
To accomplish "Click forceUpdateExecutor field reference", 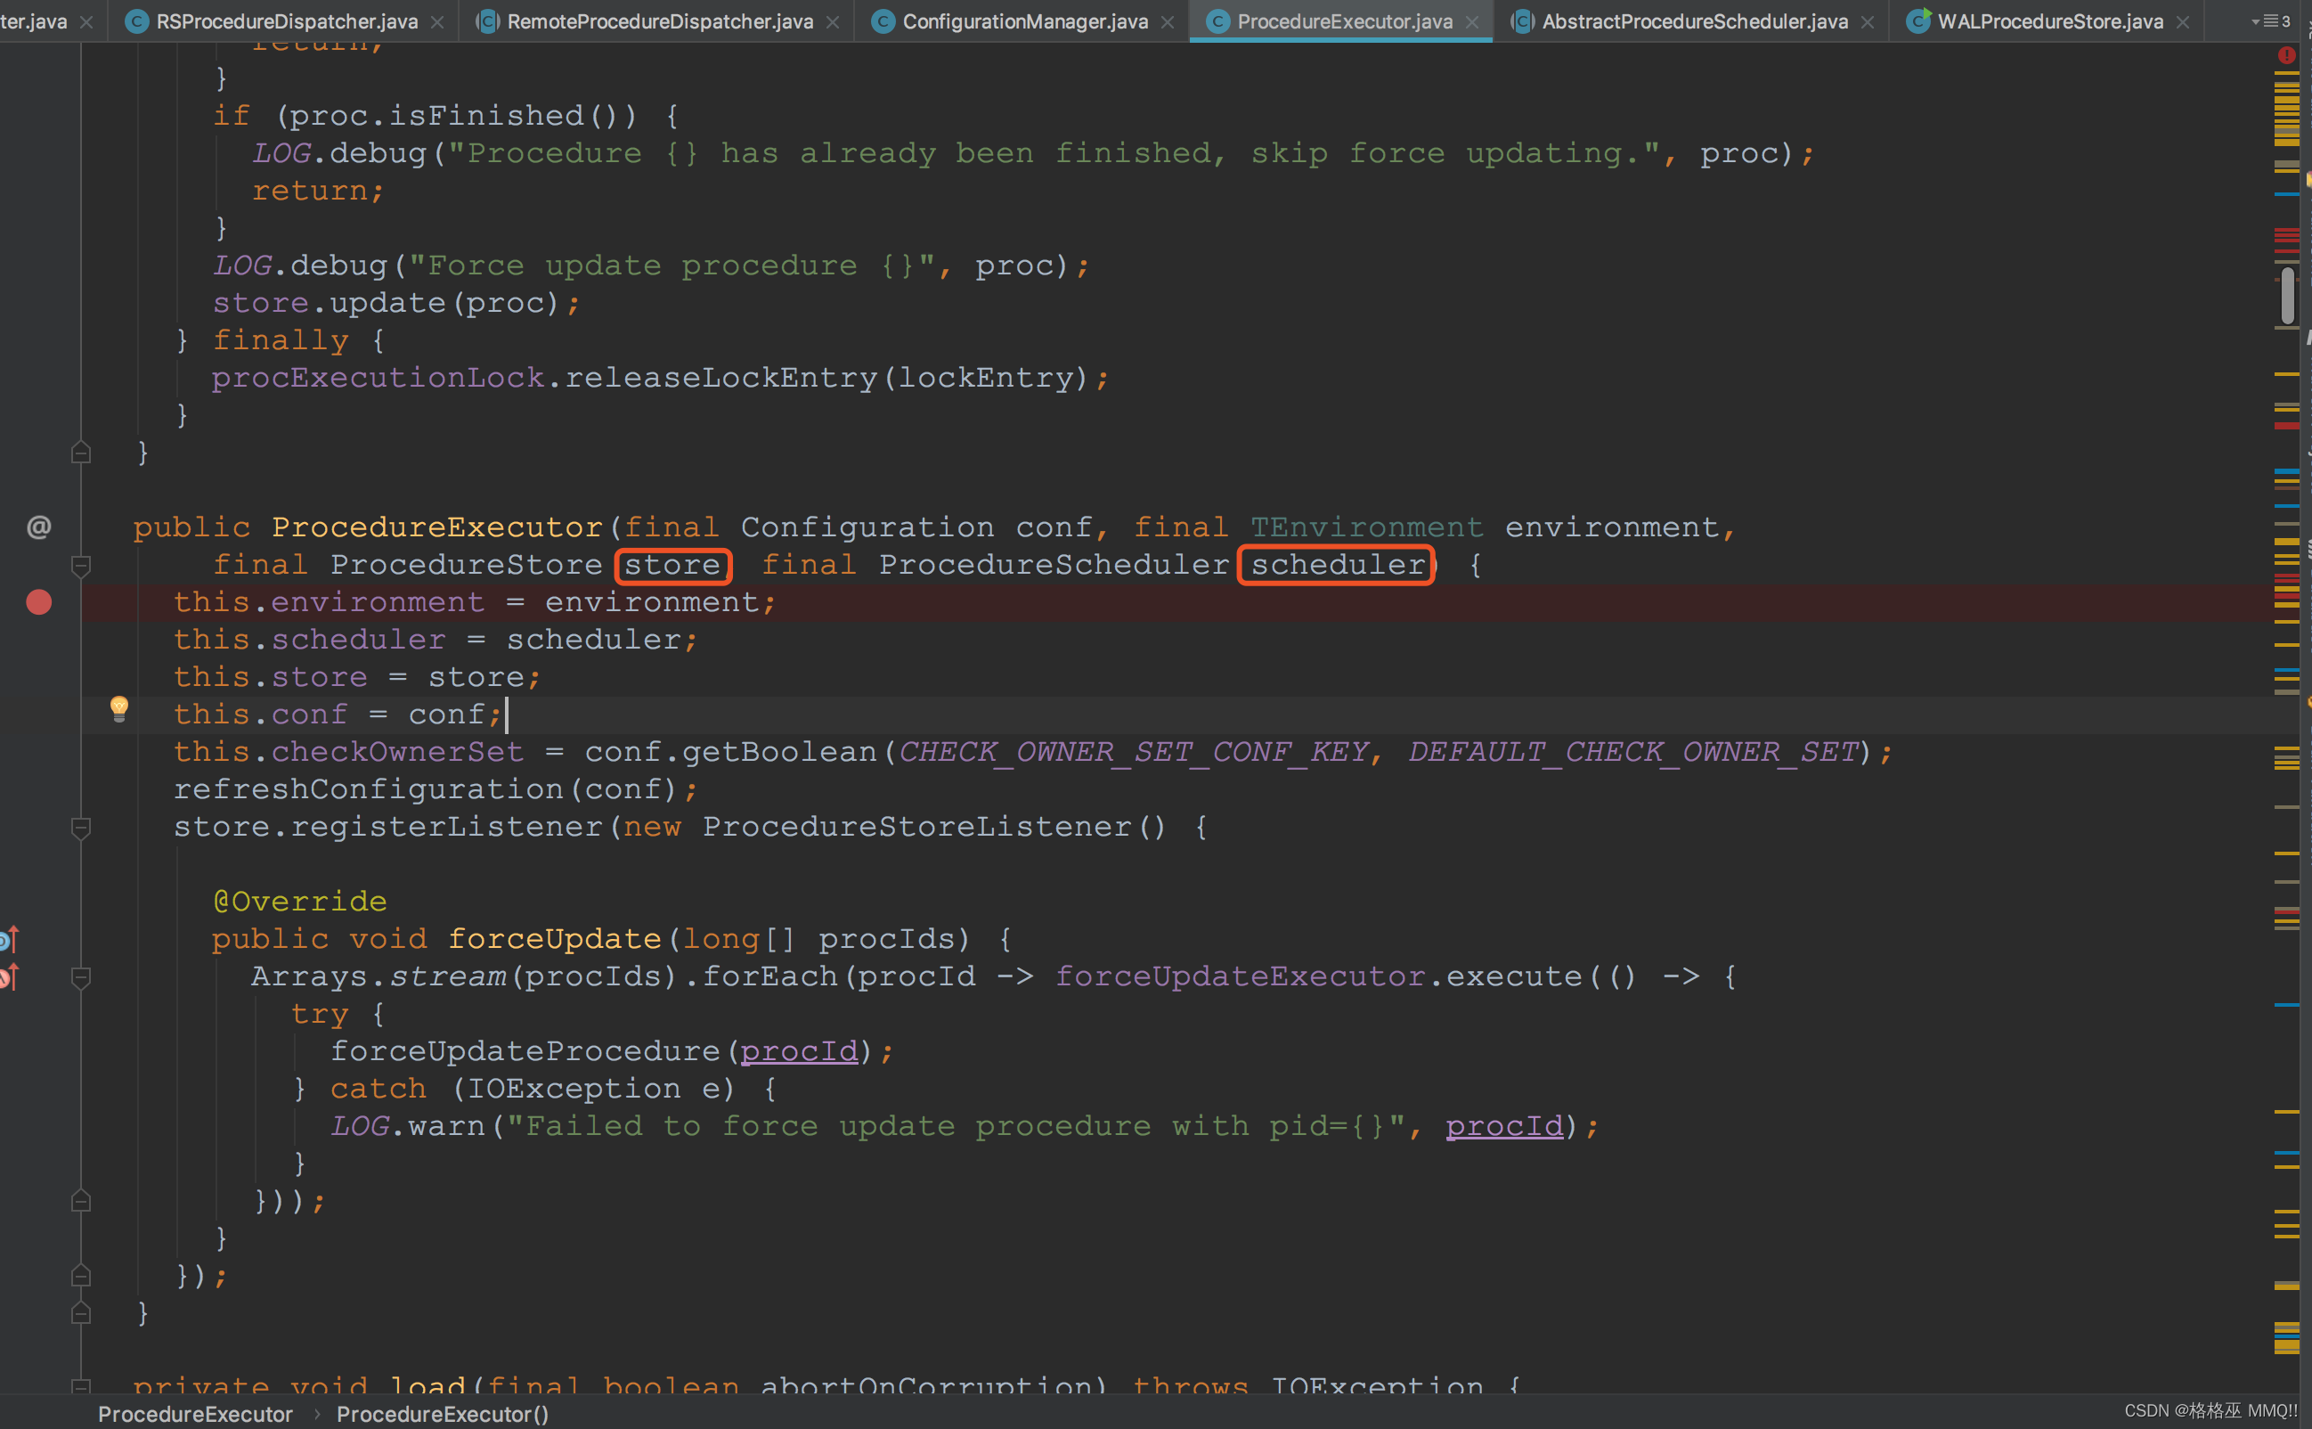I will (x=1240, y=976).
